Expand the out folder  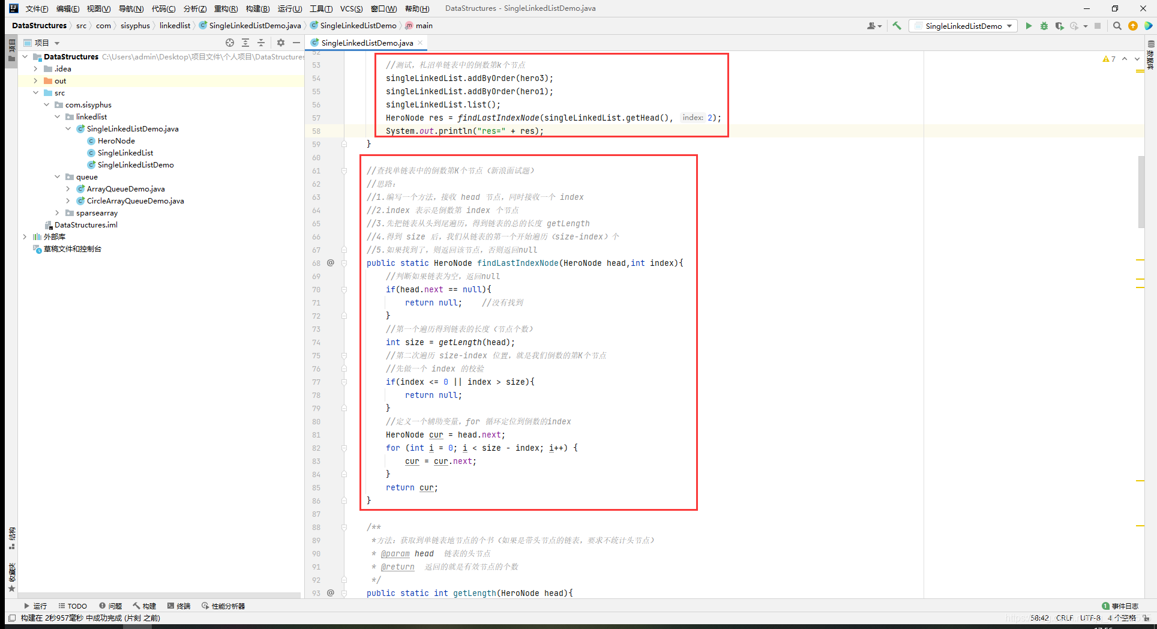tap(36, 81)
